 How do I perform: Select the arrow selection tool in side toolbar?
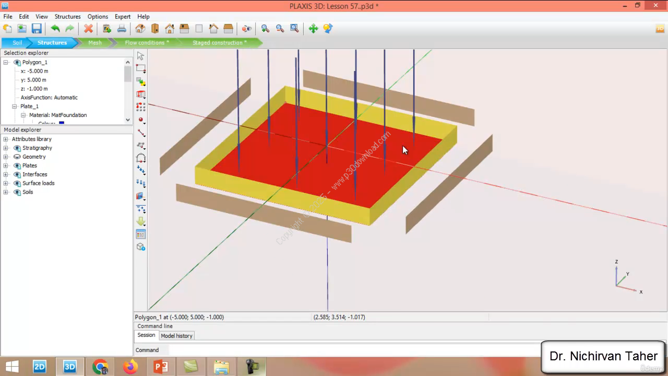point(140,56)
